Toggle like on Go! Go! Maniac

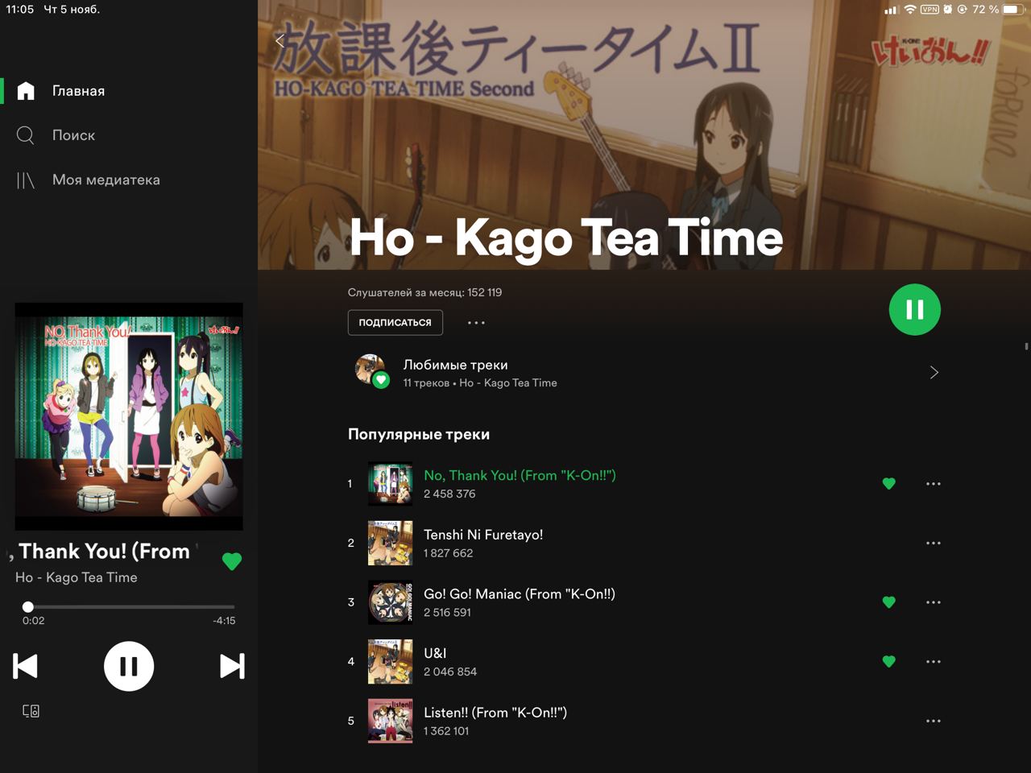tap(889, 602)
